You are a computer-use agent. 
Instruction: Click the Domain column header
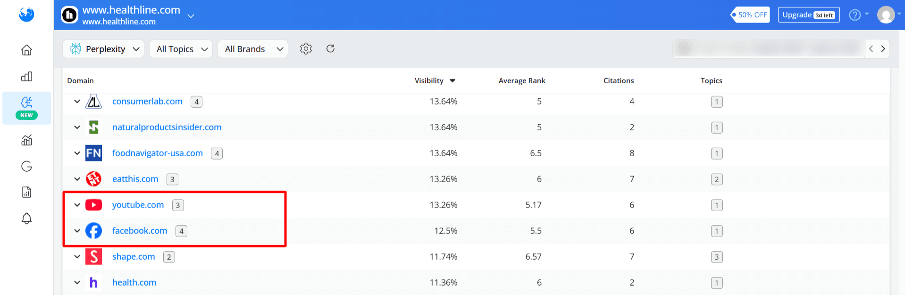tap(80, 80)
